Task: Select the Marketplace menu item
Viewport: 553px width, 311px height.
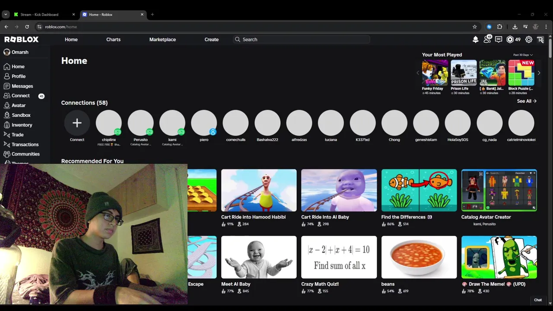Action: 162,39
